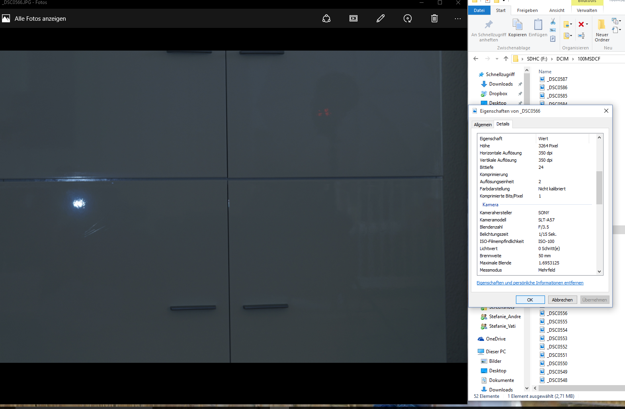Open recent locations dropdown in Explorer

tap(497, 59)
